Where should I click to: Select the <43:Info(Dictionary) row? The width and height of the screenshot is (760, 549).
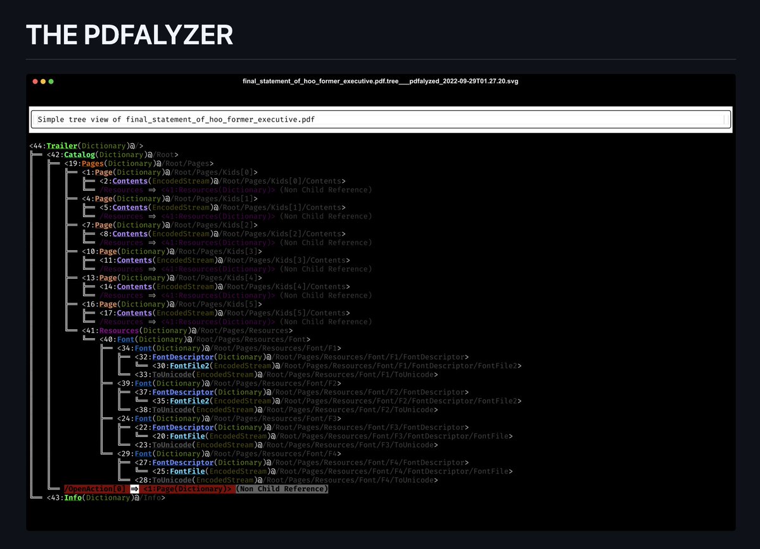(x=105, y=498)
